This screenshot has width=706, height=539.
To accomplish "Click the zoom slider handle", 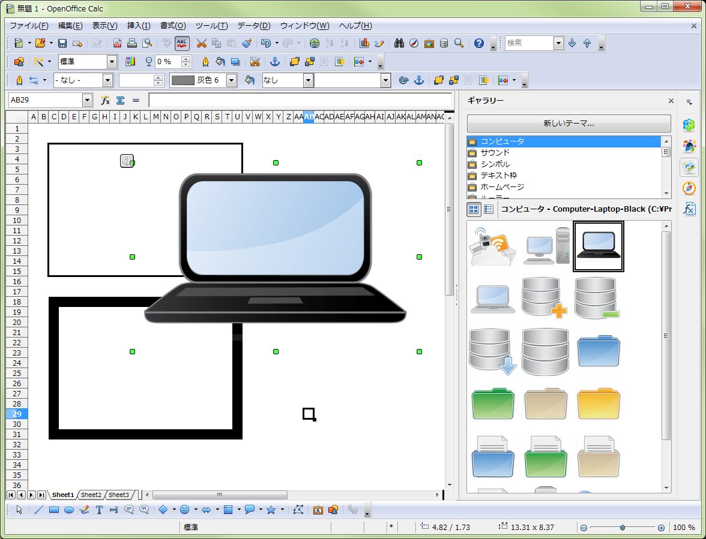I will [622, 528].
